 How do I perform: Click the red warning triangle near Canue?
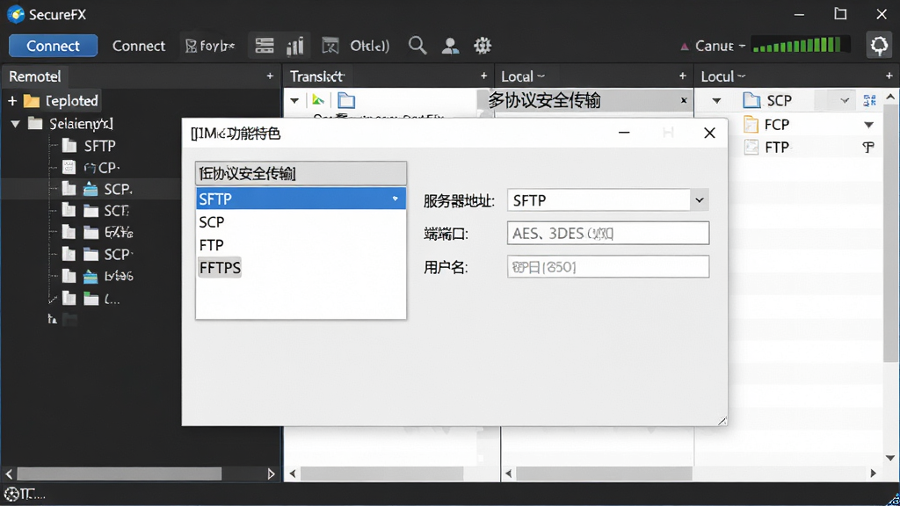coord(684,47)
